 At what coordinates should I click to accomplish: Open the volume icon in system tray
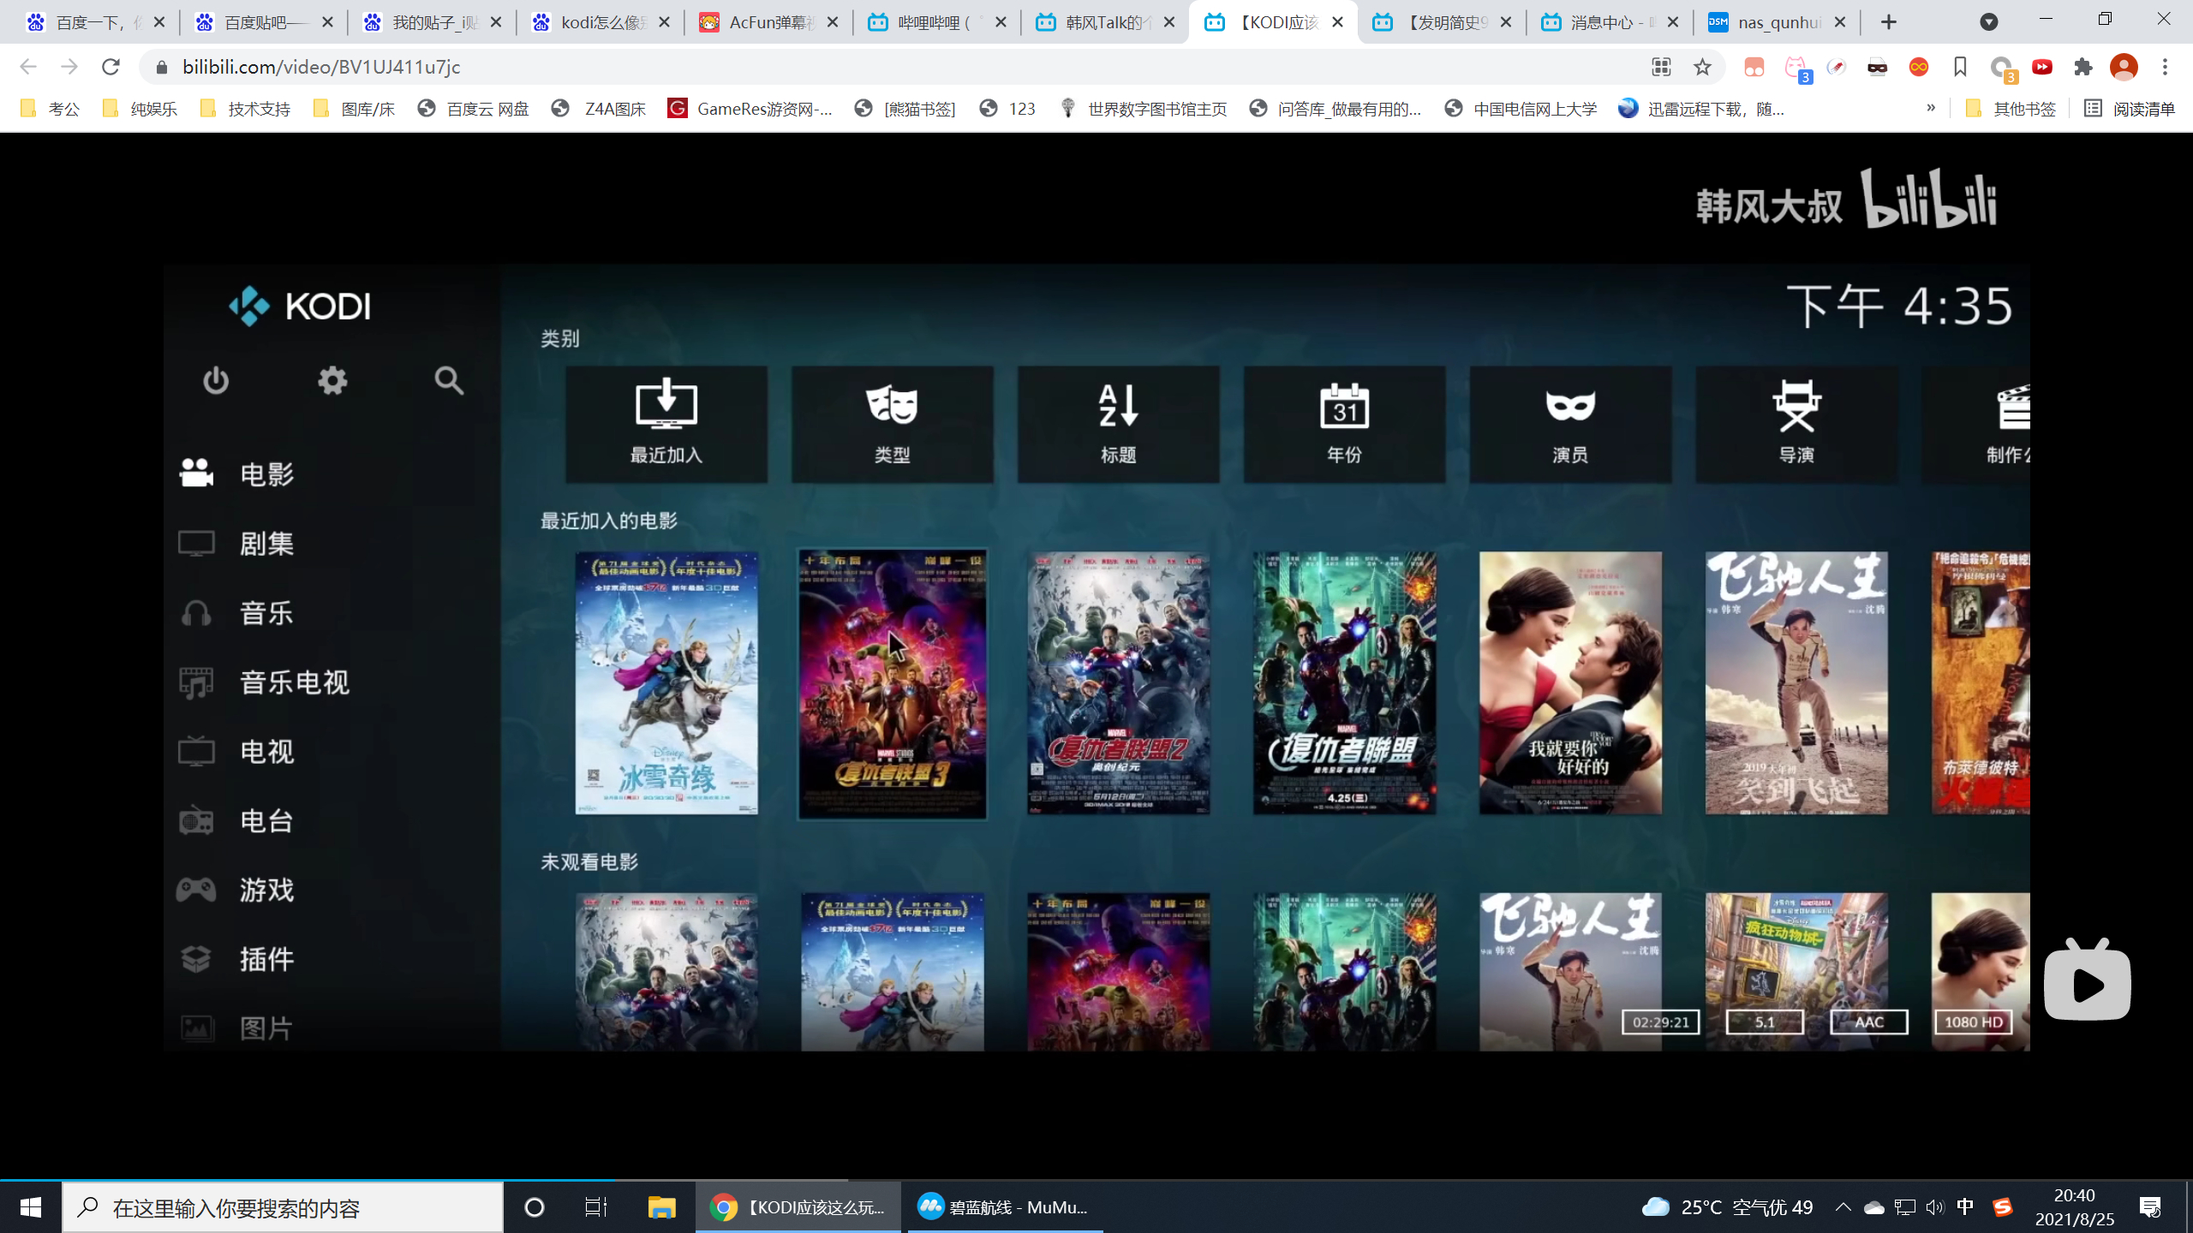tap(1935, 1207)
